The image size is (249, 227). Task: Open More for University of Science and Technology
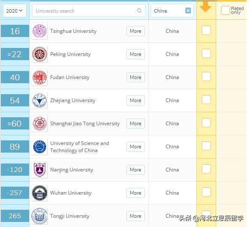click(136, 147)
